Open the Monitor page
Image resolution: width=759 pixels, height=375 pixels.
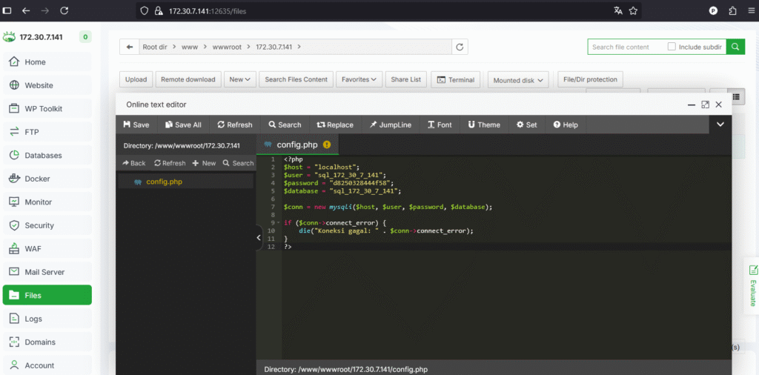coord(47,202)
